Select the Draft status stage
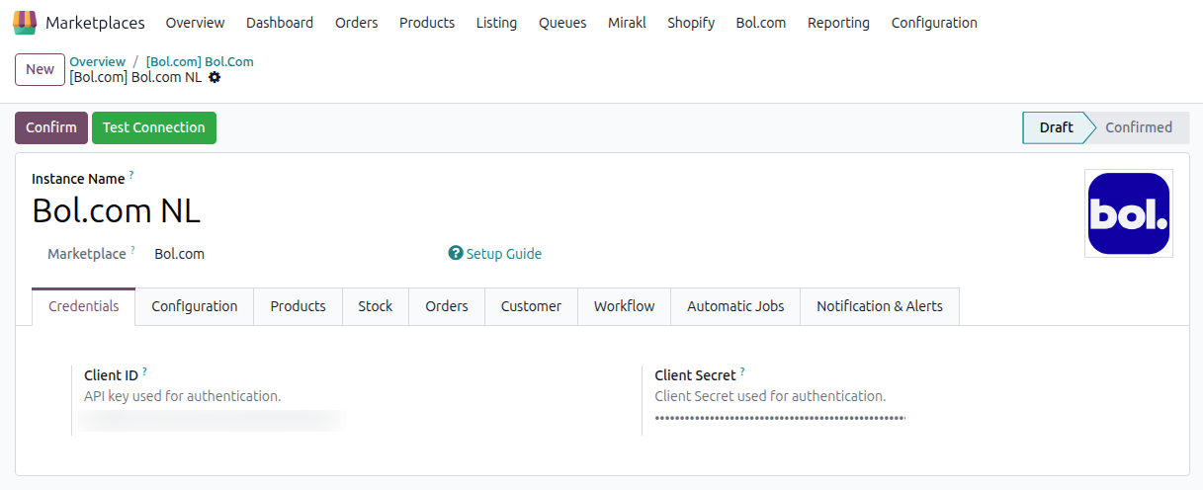 pos(1056,127)
